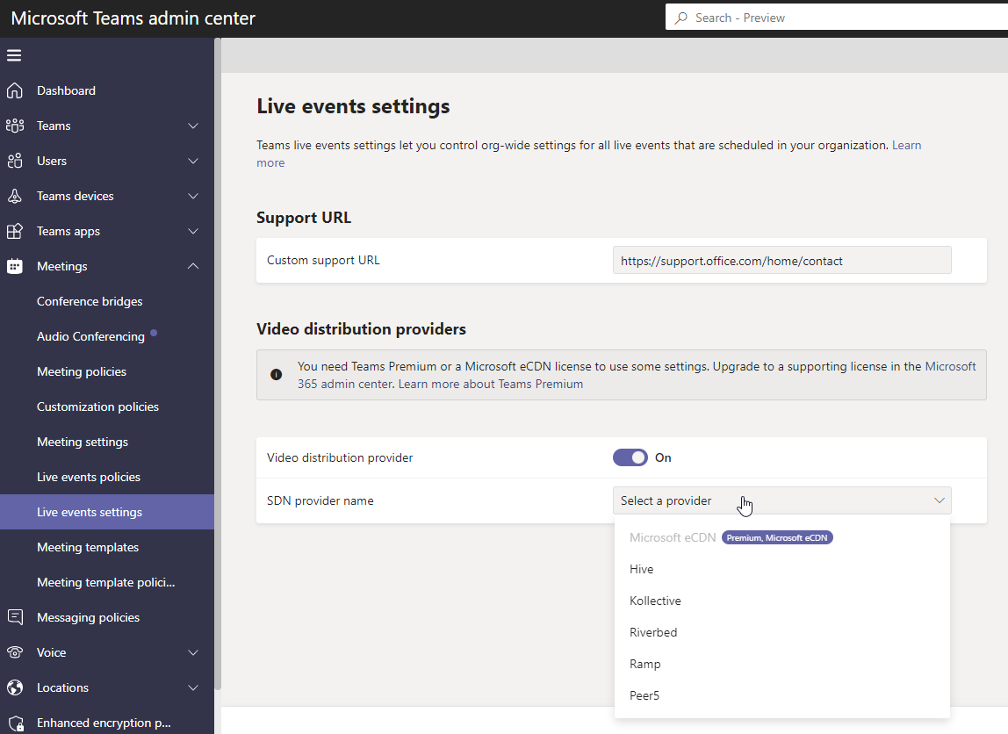Choose Kollective from provider list
The image size is (1008, 734).
[x=781, y=601]
